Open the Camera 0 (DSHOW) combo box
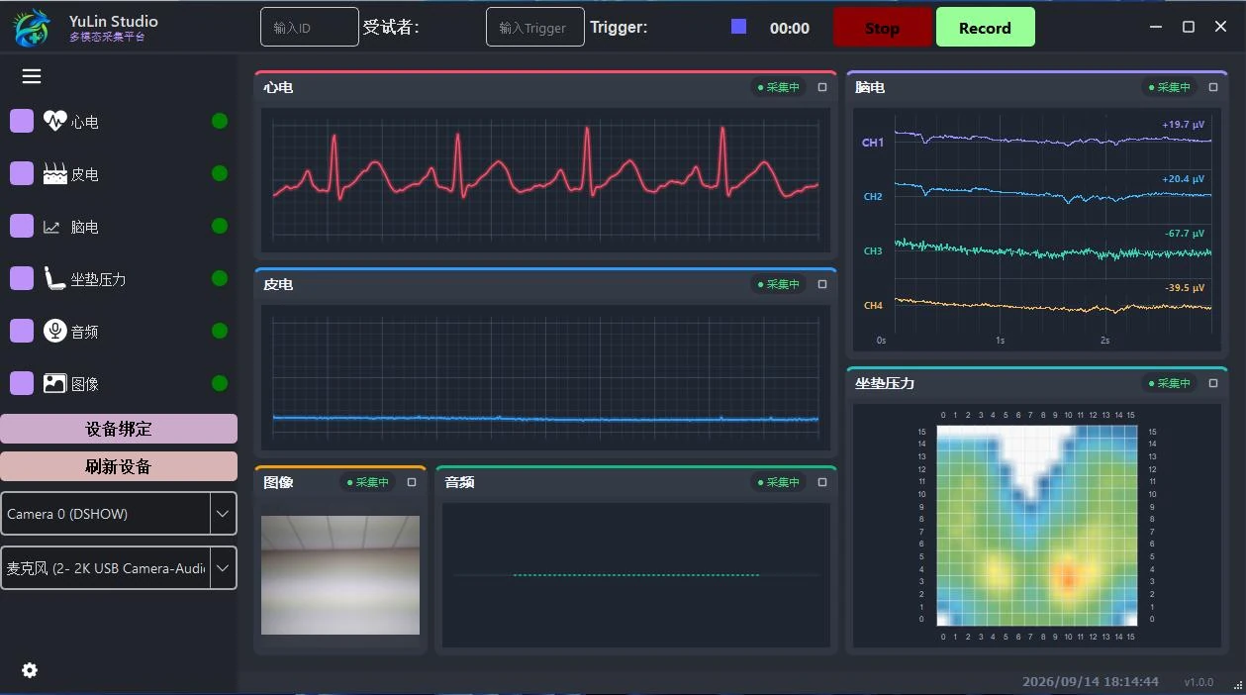 click(119, 514)
